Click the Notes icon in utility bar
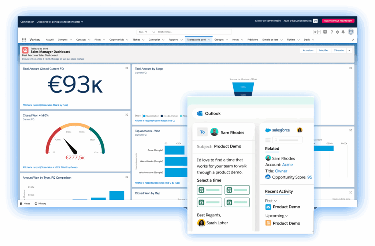The height and width of the screenshot is (246, 375). coord(21,204)
